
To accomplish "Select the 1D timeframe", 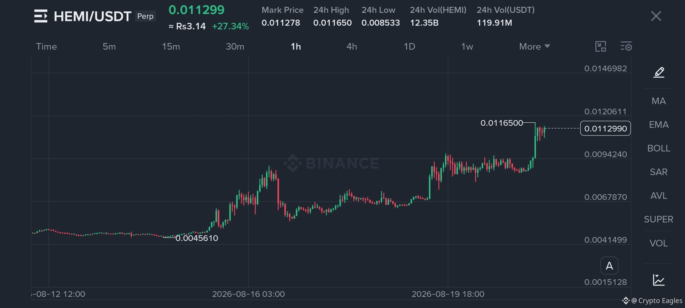I will [409, 46].
